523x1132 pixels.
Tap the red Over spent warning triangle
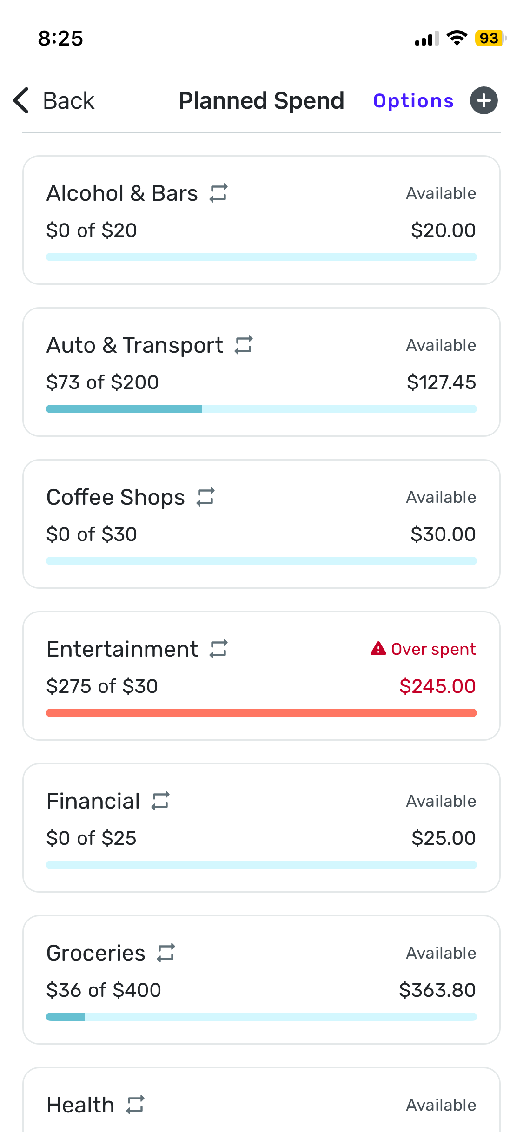(378, 648)
